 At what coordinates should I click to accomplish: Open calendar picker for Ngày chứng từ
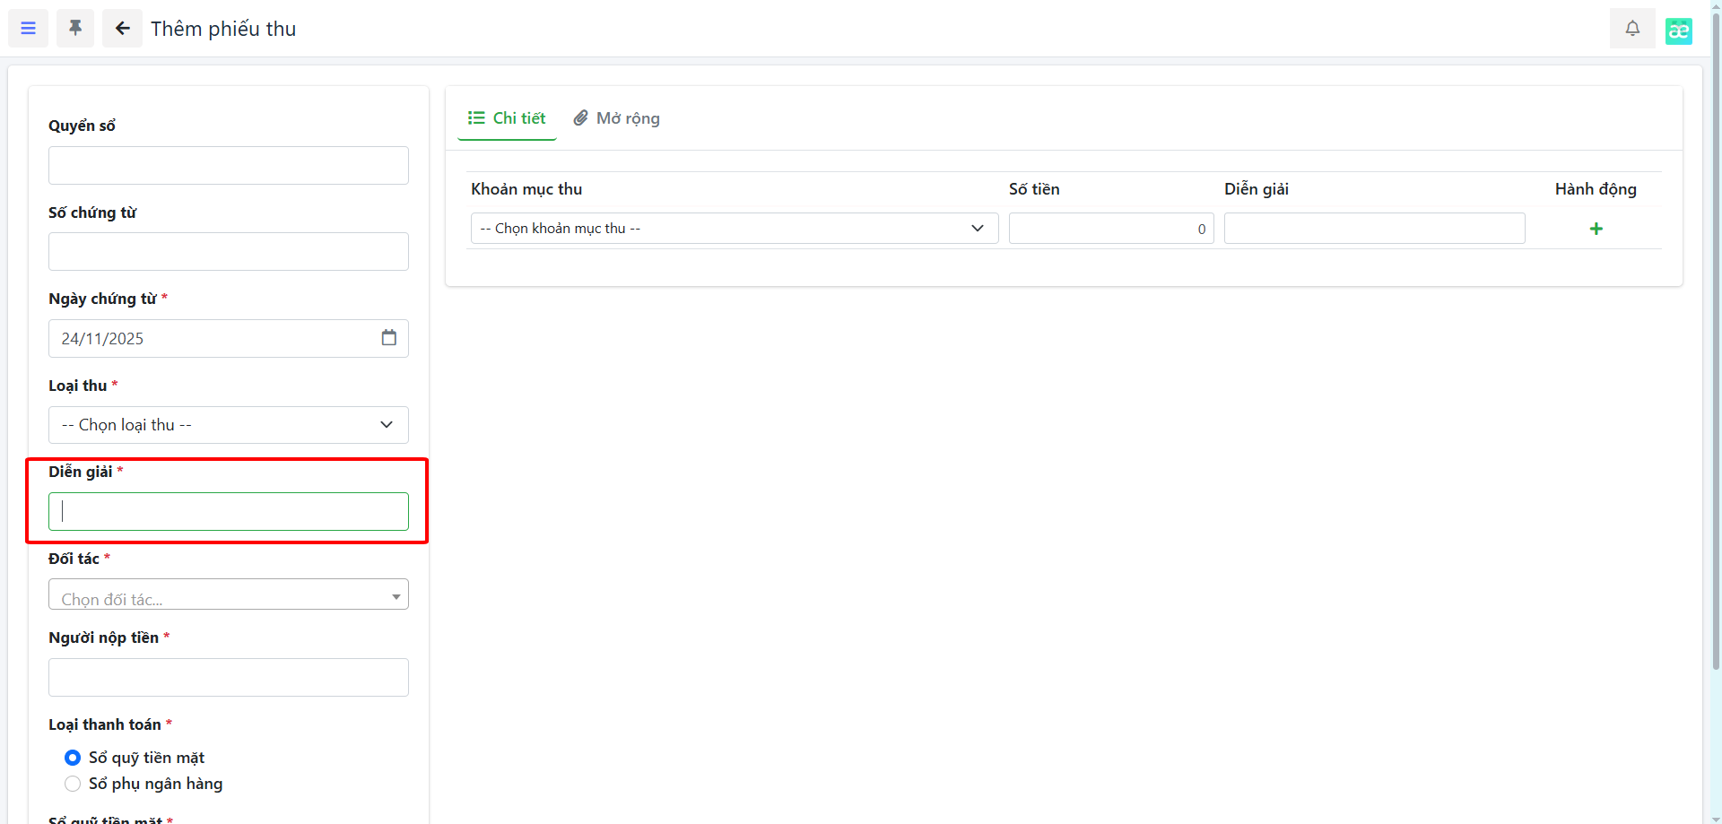pyautogui.click(x=388, y=338)
